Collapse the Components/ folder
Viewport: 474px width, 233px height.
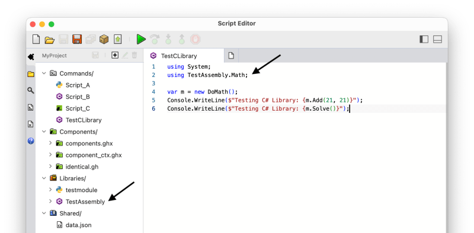pyautogui.click(x=44, y=132)
